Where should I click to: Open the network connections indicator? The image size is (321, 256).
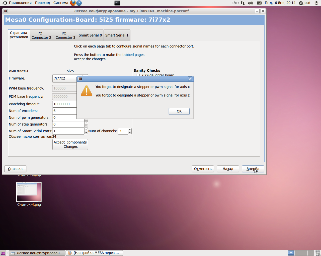[x=243, y=3]
